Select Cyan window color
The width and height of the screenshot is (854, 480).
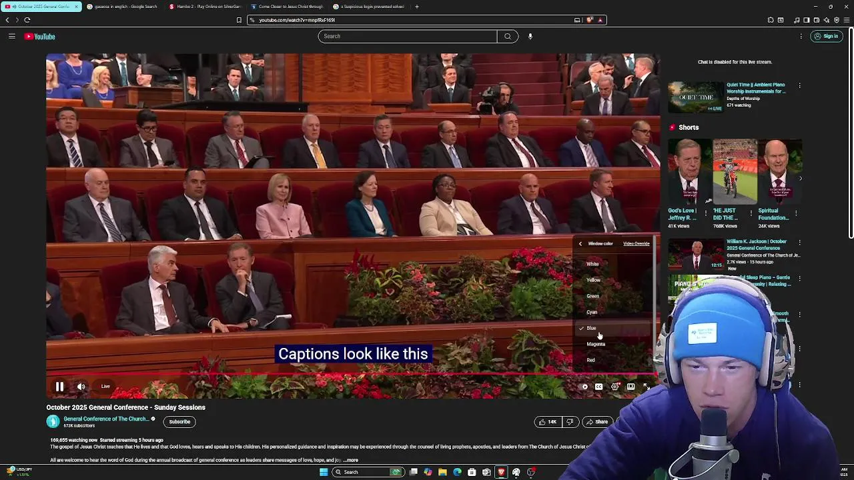(x=614, y=312)
